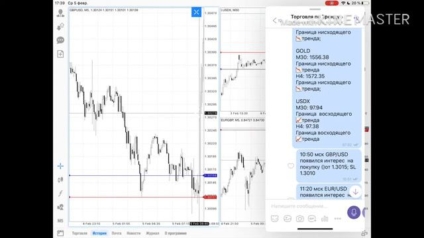Open the indicators 'f' icon
424x238 pixels.
60,193
